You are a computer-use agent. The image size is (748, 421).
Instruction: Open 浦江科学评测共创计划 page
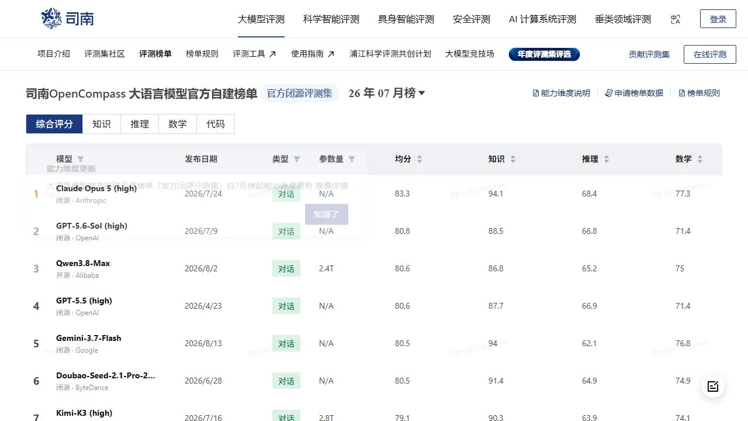coord(390,54)
